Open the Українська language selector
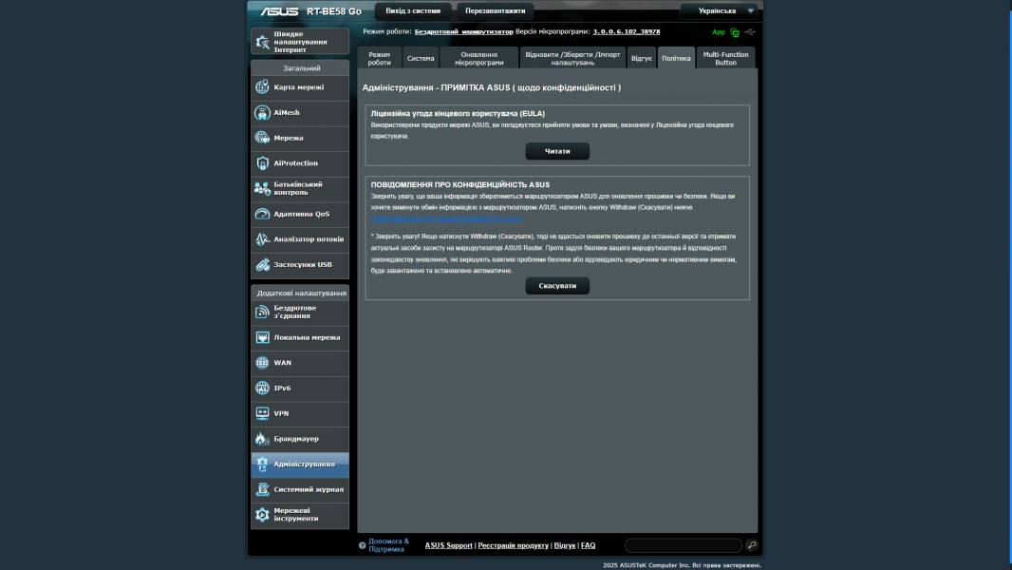This screenshot has width=1012, height=570. pos(719,10)
